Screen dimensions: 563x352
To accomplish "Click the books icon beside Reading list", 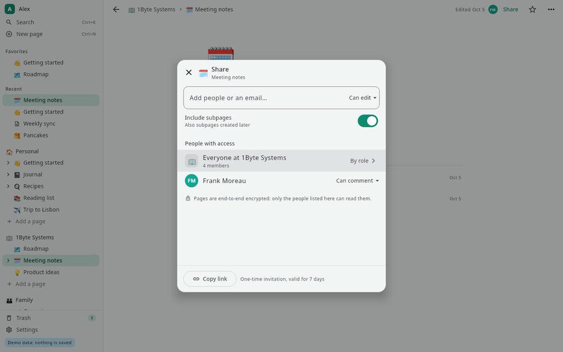I will [x=17, y=198].
